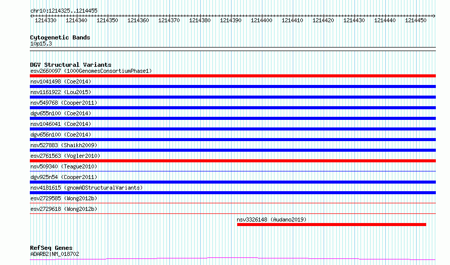Open variant nsv549768 (Cooper2011) label

click(64, 103)
